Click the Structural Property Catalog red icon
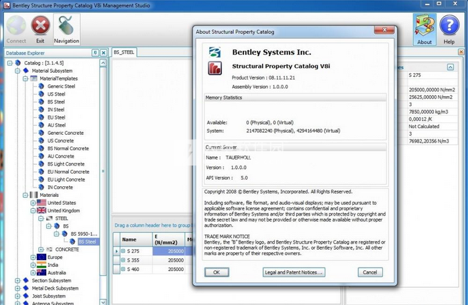 click(x=215, y=68)
